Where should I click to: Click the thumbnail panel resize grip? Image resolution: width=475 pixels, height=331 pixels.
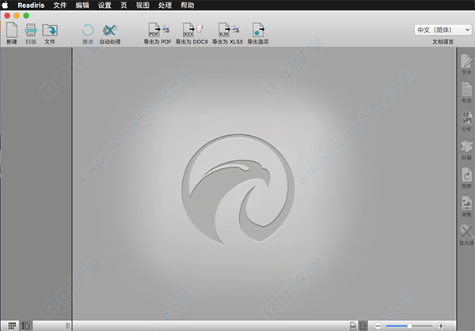click(x=67, y=325)
